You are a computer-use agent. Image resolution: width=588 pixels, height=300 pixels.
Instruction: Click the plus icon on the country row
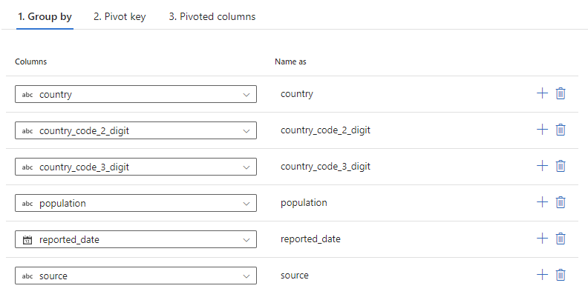(x=542, y=93)
